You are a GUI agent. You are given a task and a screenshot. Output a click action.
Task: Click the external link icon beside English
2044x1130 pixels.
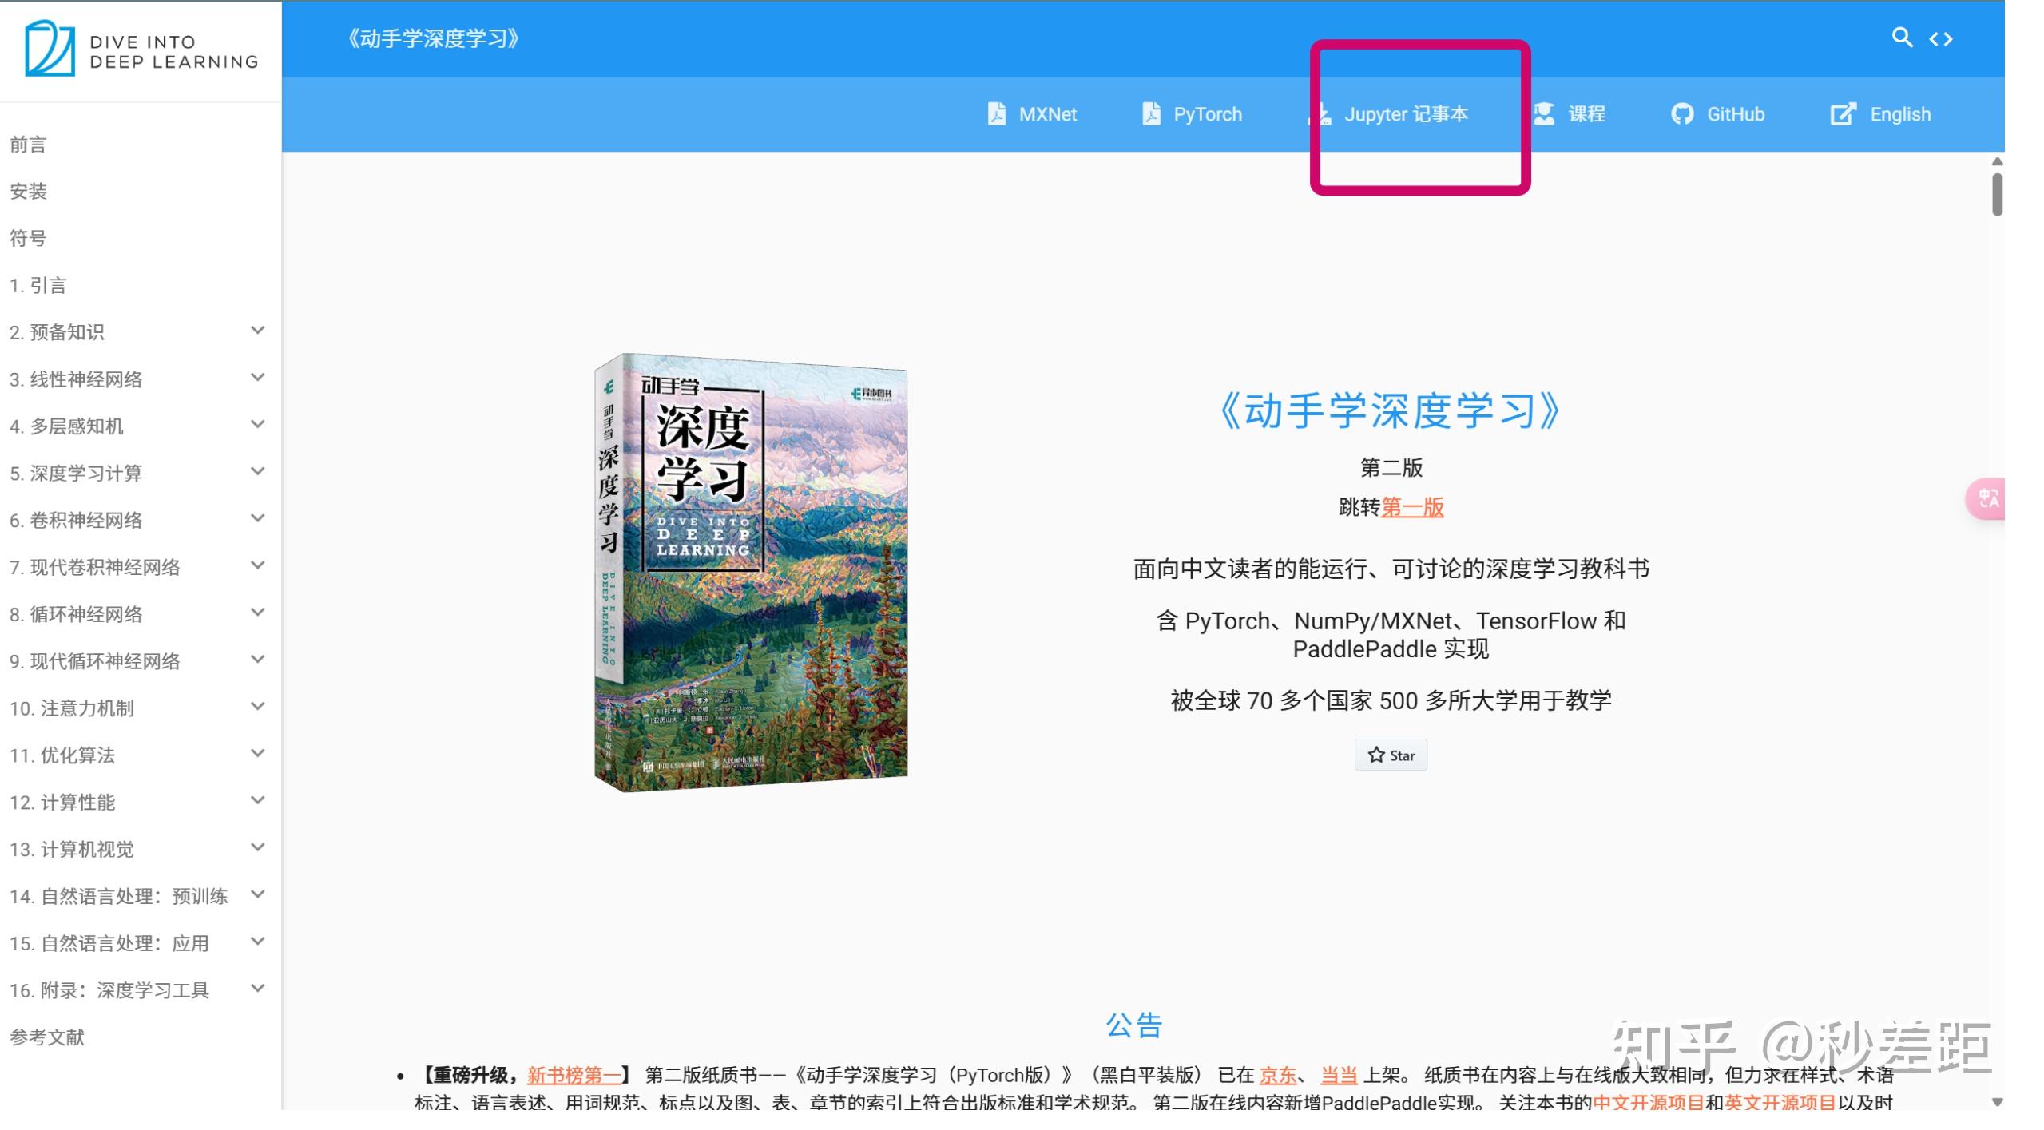(1844, 114)
